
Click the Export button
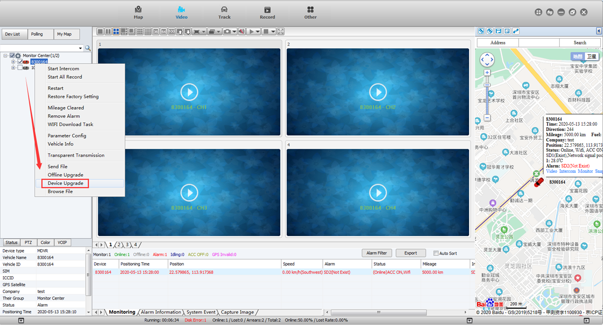click(410, 253)
